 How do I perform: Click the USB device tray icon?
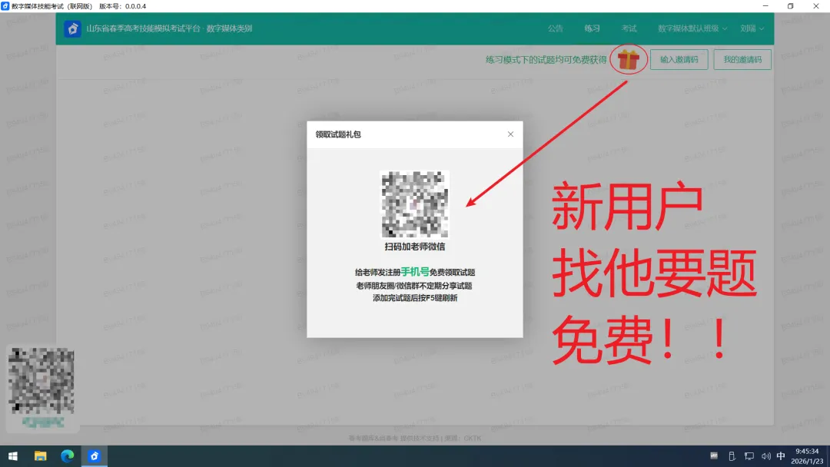[x=732, y=456]
